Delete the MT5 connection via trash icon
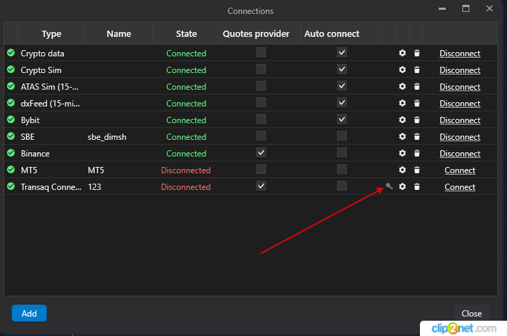The width and height of the screenshot is (507, 336). [x=416, y=170]
